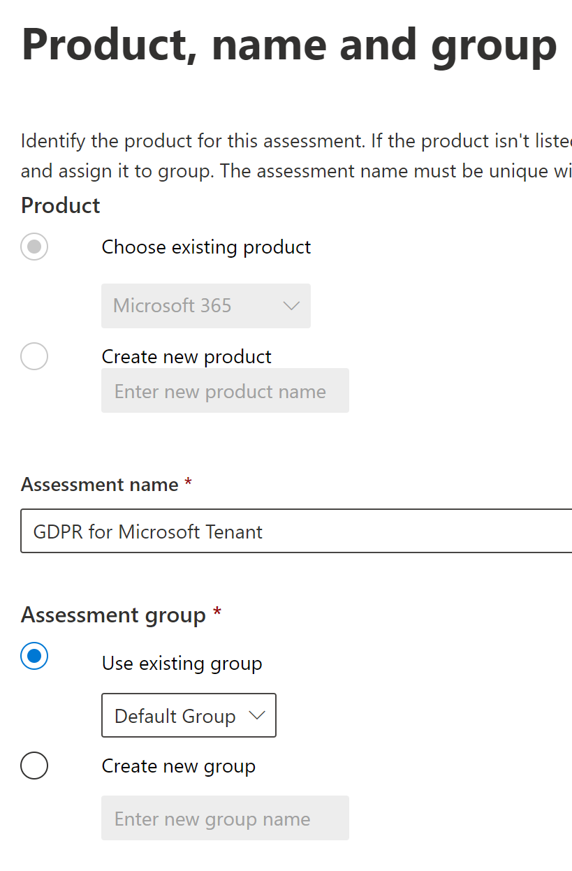The height and width of the screenshot is (871, 572).
Task: Click the Product section label
Action: [61, 205]
